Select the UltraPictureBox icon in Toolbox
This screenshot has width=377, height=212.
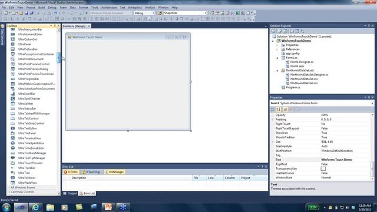click(x=13, y=49)
